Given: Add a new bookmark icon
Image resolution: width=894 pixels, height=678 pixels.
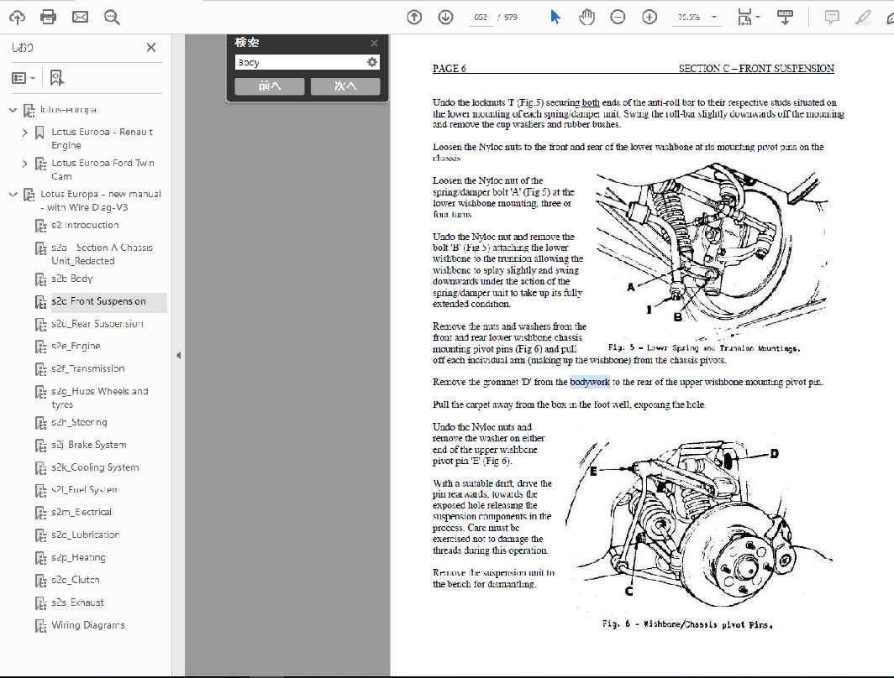Looking at the screenshot, I should click(x=56, y=78).
